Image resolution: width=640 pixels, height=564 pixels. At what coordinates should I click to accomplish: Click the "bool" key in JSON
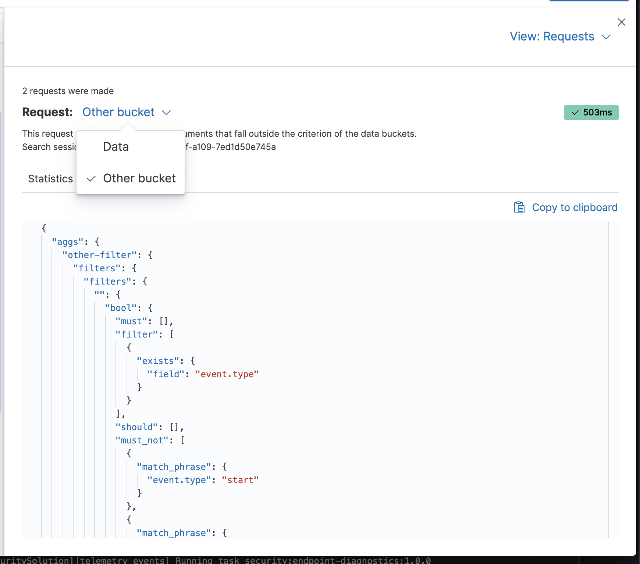121,308
